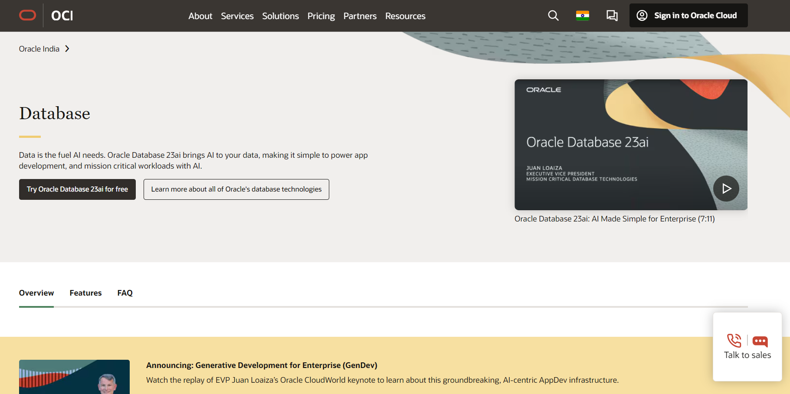790x394 pixels.
Task: Click Talk to sales text
Action: pyautogui.click(x=747, y=355)
